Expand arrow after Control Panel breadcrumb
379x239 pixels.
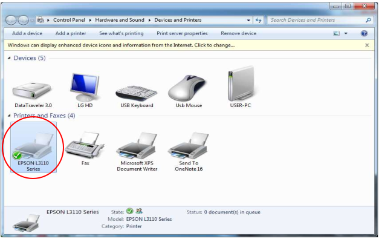[90, 20]
